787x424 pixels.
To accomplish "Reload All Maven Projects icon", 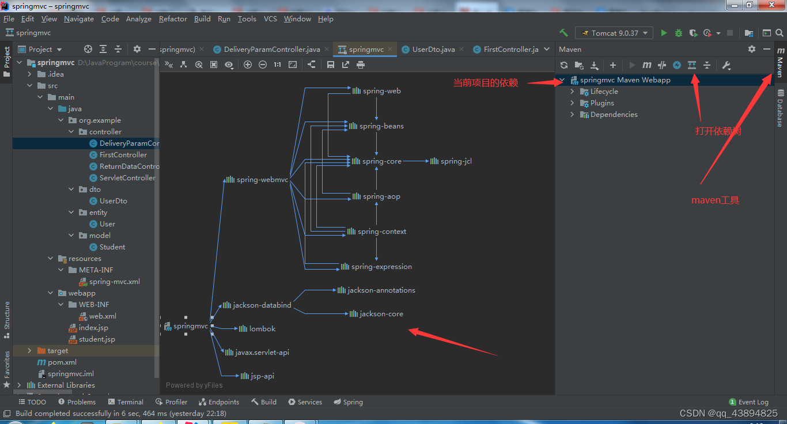I will coord(564,65).
